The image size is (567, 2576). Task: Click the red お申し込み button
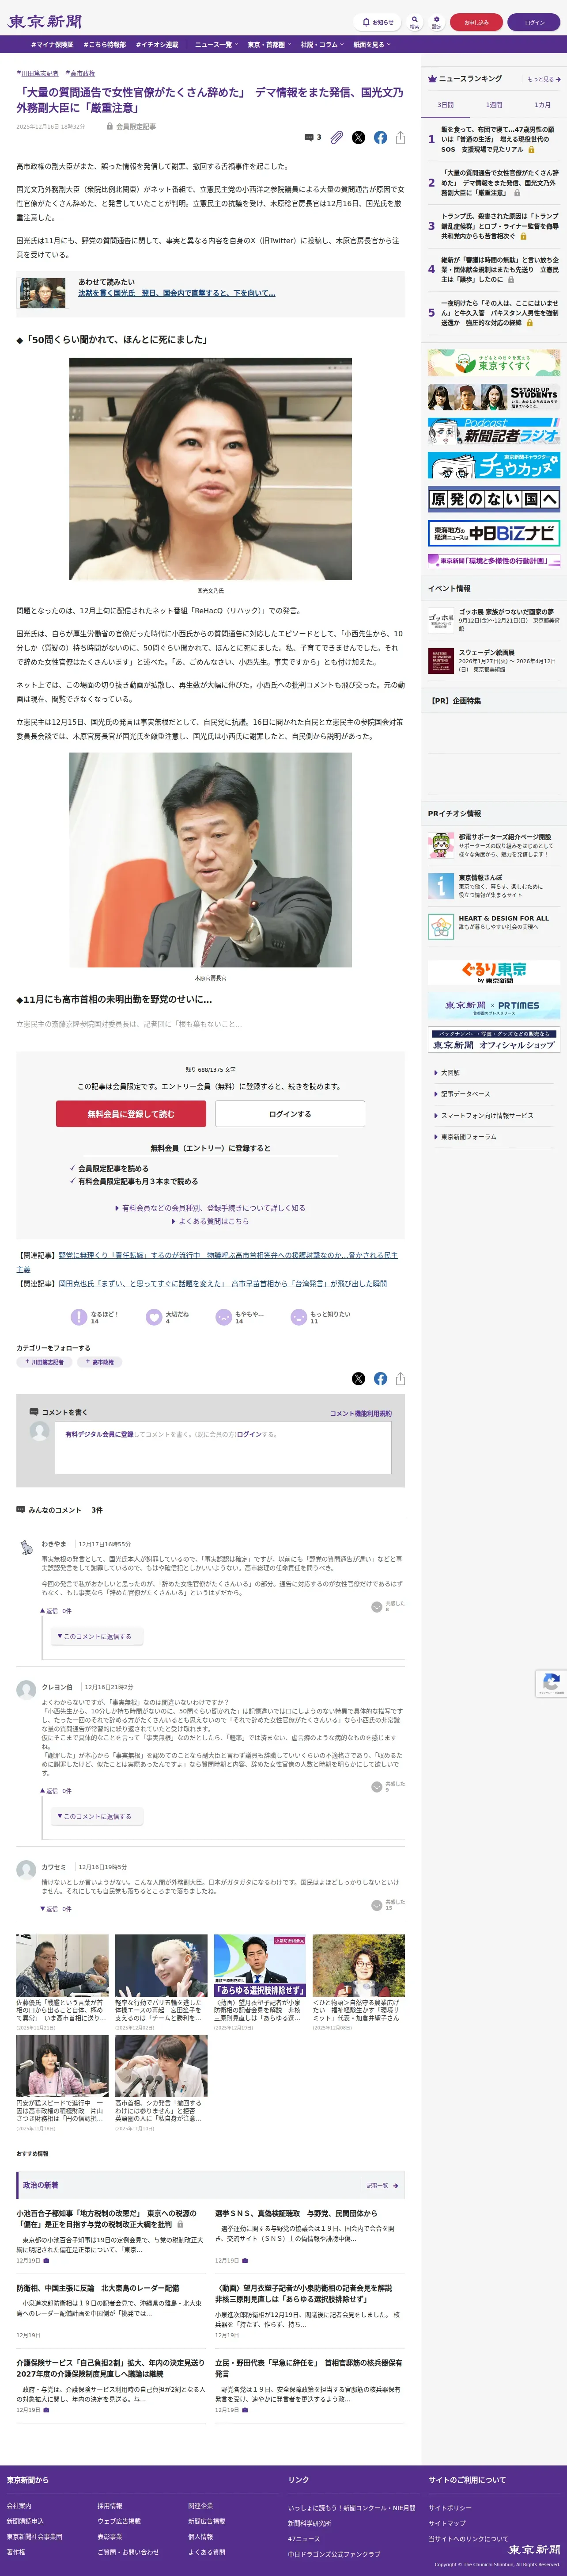click(476, 22)
